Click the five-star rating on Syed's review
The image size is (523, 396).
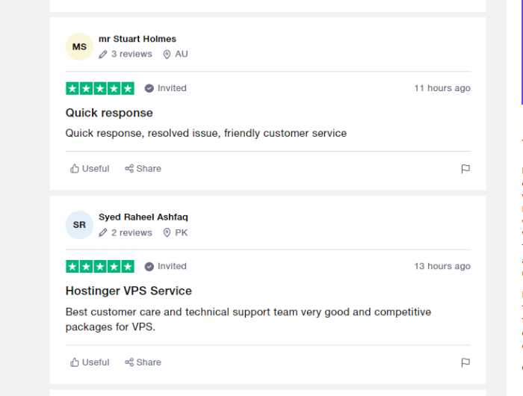(100, 267)
